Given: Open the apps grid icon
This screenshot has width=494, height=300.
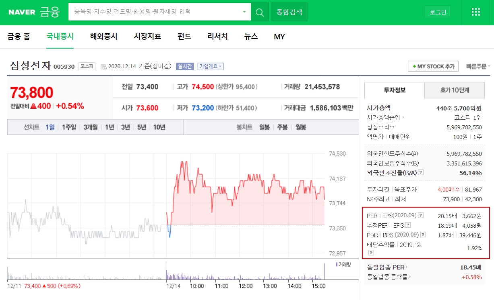Looking at the screenshot, I should point(476,12).
